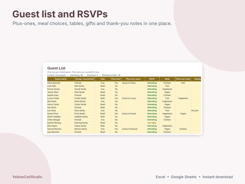Click the "Guest List" sheet title
Screen dimensions: 245x184
coord(56,68)
